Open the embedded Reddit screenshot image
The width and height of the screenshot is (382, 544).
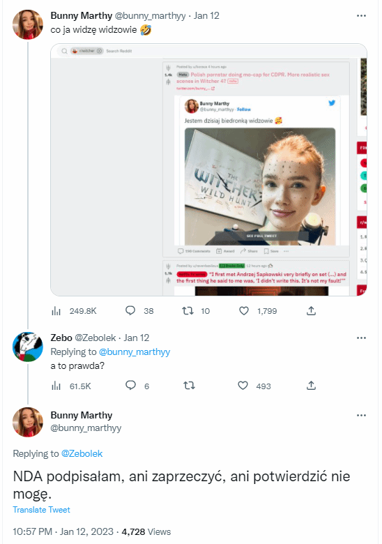pos(208,169)
